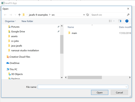135x102 pixels.
Task: Open the File name dropdown arrow
Action: [126, 87]
